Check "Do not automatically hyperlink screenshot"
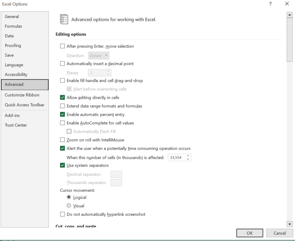This screenshot has height=241, width=295. point(62,214)
